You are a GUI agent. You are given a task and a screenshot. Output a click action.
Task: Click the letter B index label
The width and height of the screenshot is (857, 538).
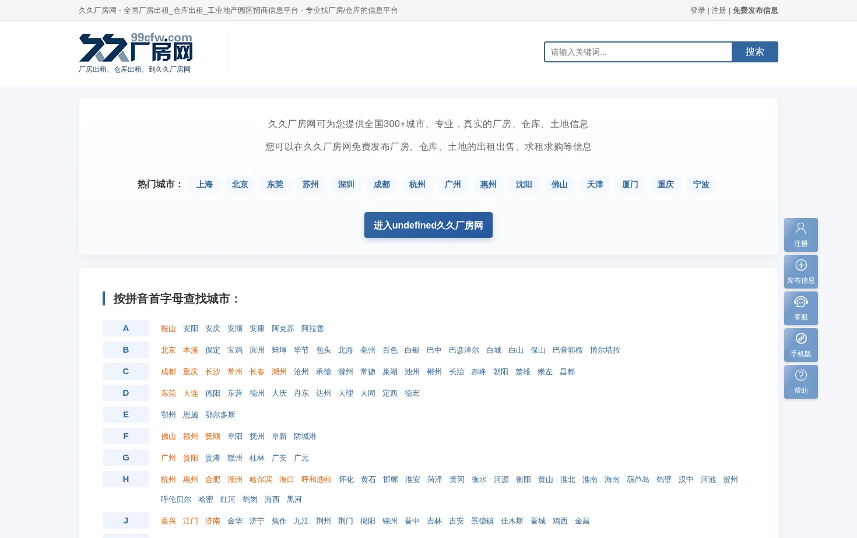point(126,350)
